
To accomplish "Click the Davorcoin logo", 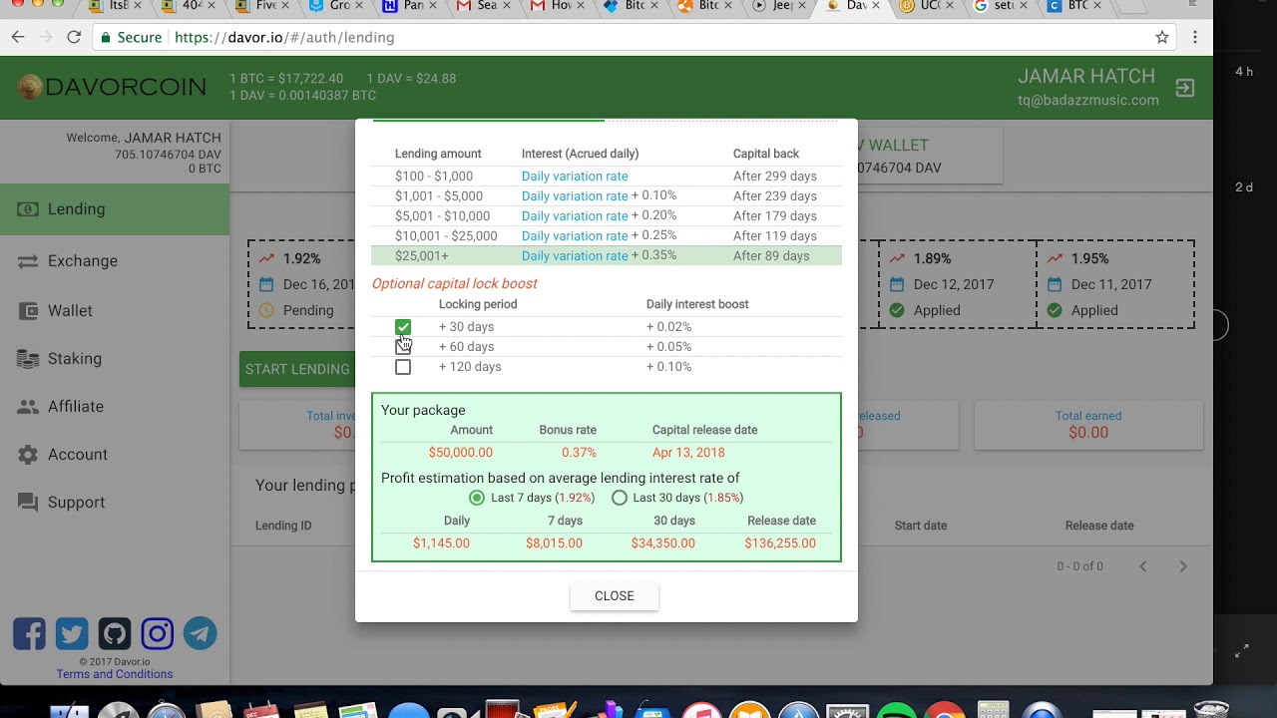I will coord(112,87).
